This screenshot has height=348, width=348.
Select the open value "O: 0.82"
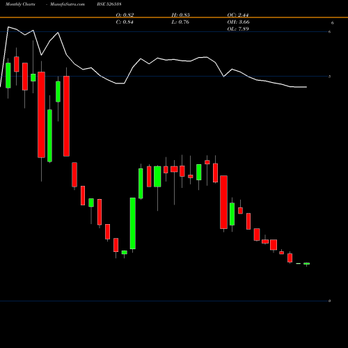coord(125,15)
